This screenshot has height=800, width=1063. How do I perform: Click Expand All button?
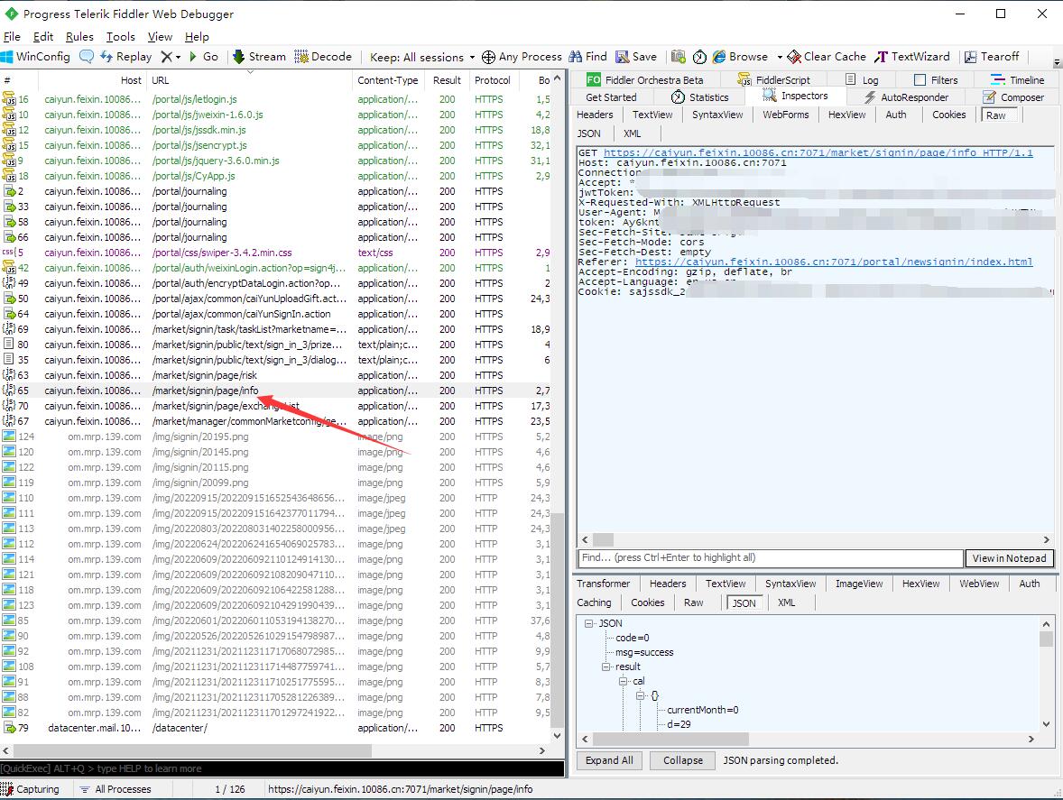[609, 760]
